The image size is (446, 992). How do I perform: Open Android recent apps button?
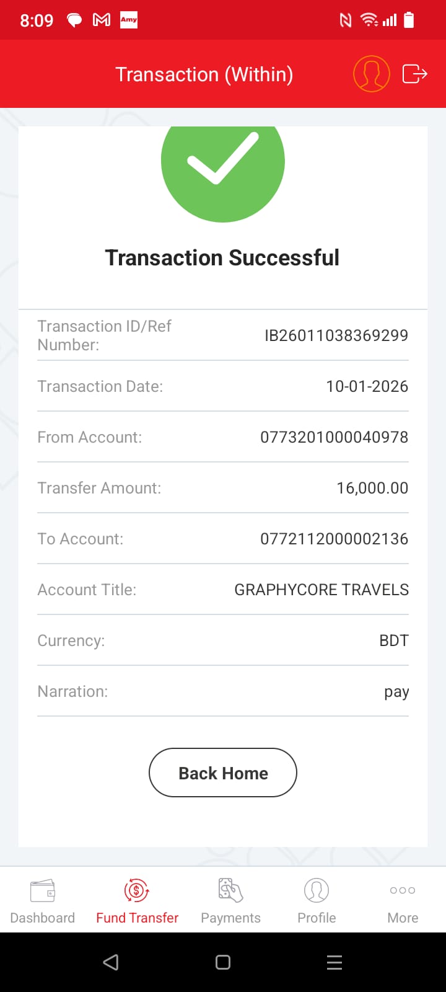tap(334, 962)
